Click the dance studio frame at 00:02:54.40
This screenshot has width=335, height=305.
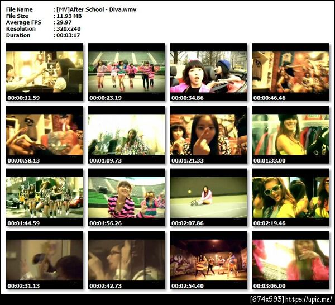[208, 260]
